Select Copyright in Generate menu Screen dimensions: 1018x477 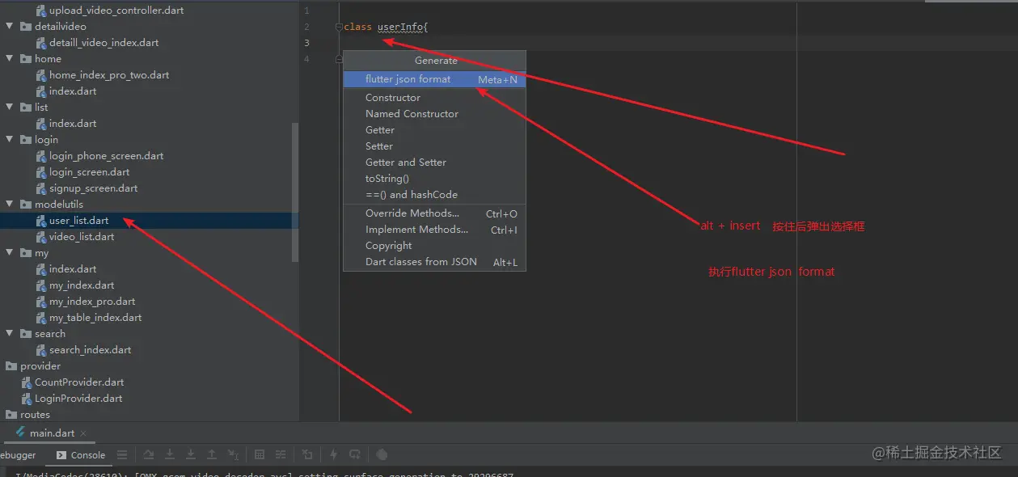click(x=434, y=246)
